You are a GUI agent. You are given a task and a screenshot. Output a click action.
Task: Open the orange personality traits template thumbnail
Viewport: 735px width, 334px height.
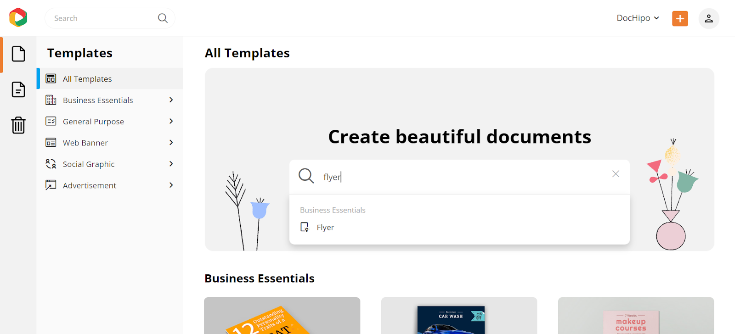[x=282, y=316]
